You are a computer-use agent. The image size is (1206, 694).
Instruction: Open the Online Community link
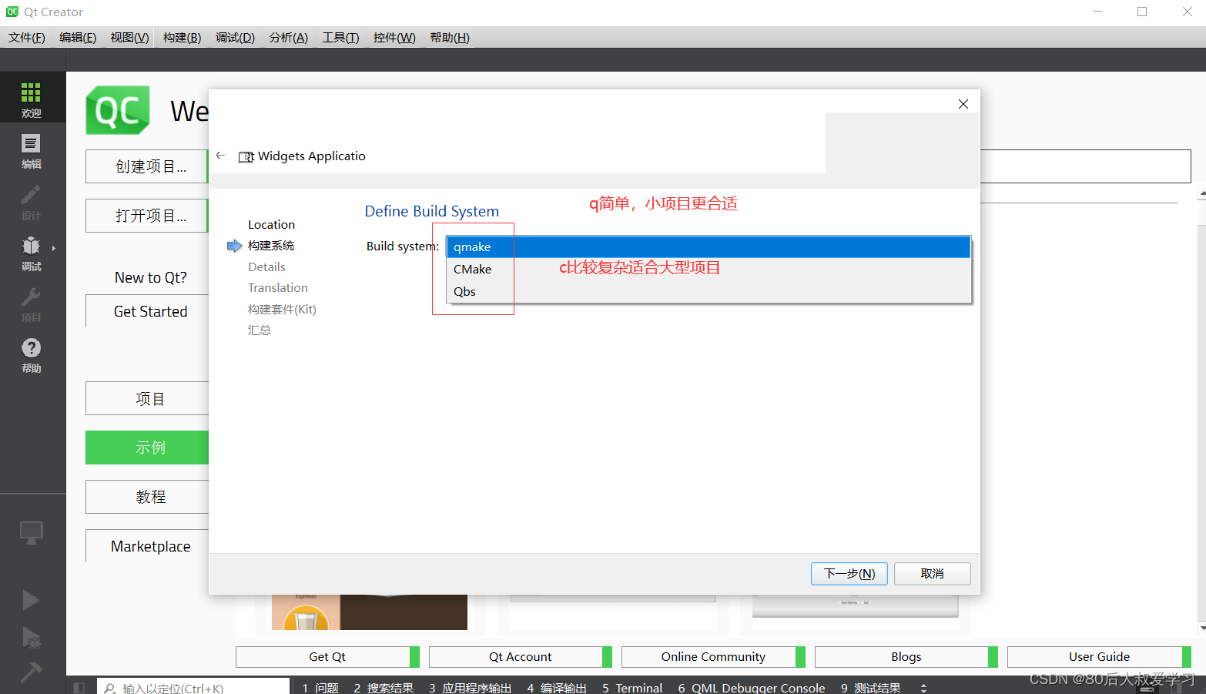713,657
